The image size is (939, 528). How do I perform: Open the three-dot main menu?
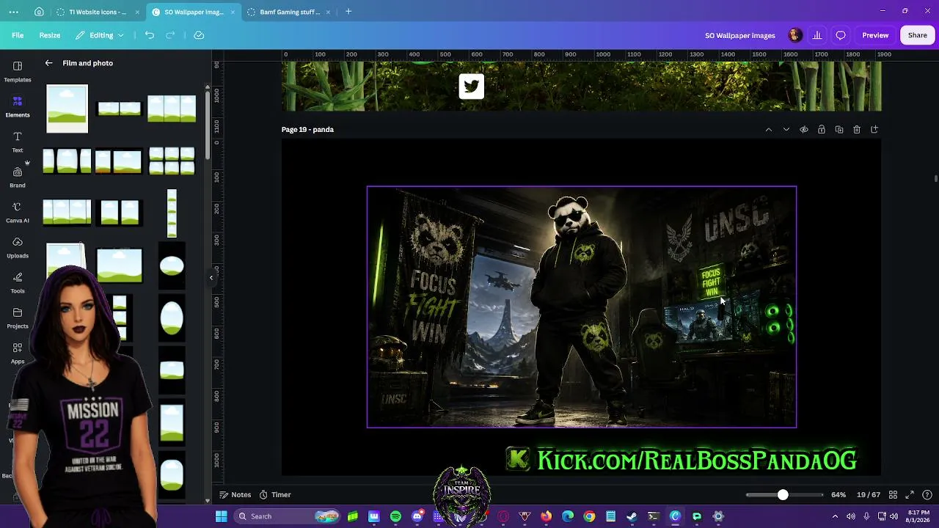tap(14, 12)
